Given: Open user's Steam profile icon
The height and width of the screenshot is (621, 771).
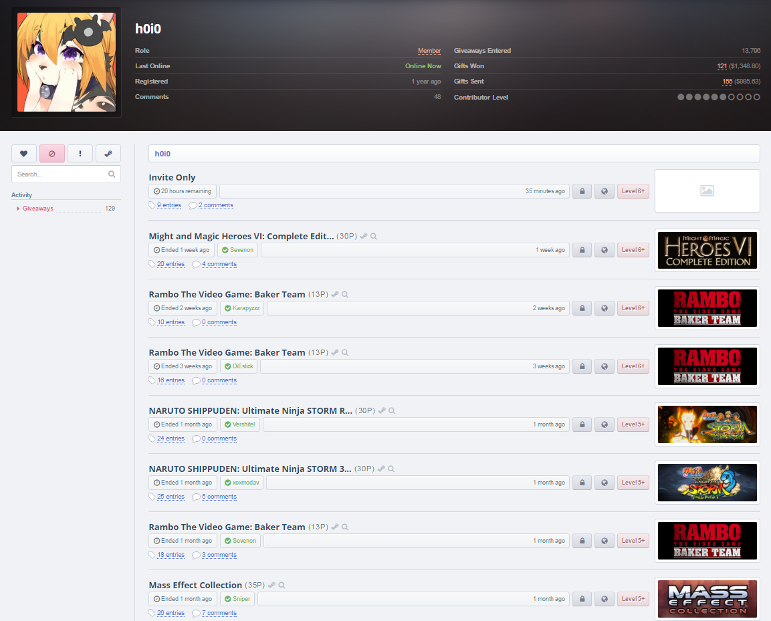Looking at the screenshot, I should (108, 153).
